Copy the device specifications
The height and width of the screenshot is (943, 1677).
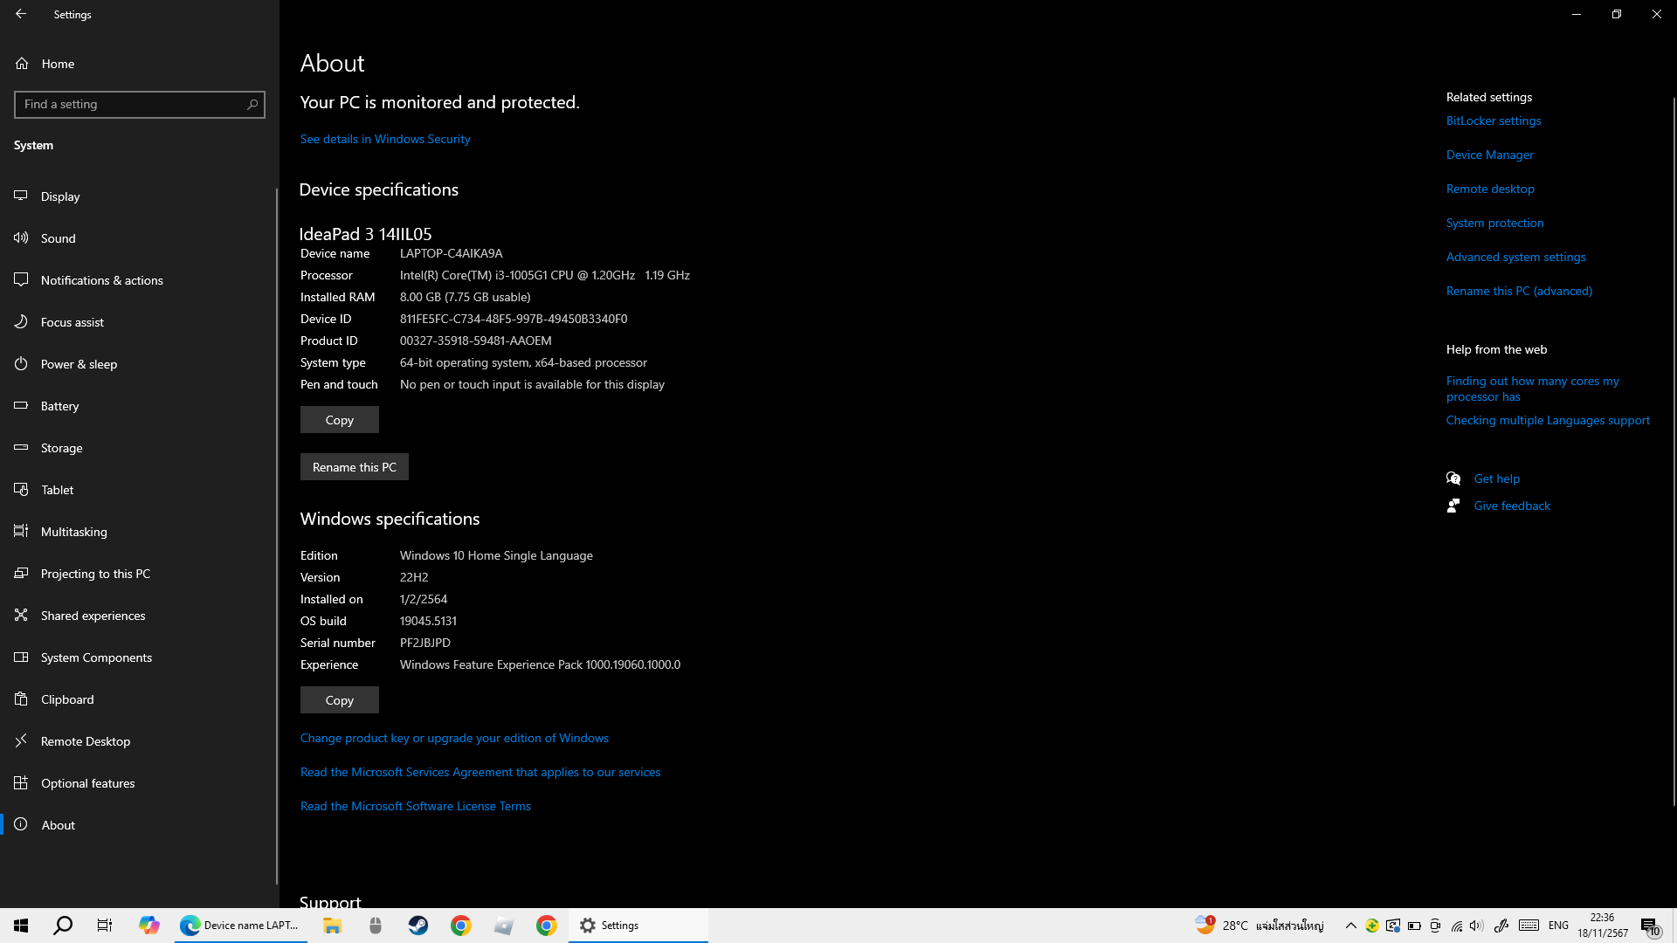(x=340, y=420)
